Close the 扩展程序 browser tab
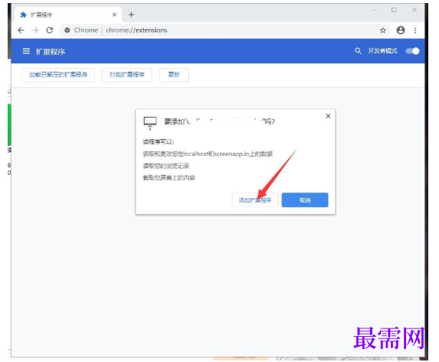 114,15
